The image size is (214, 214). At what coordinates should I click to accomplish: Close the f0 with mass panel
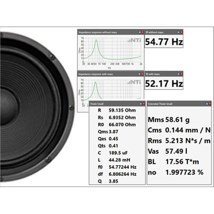pos(181,74)
